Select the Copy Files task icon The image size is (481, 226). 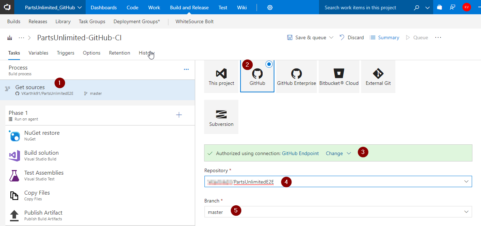pos(15,196)
